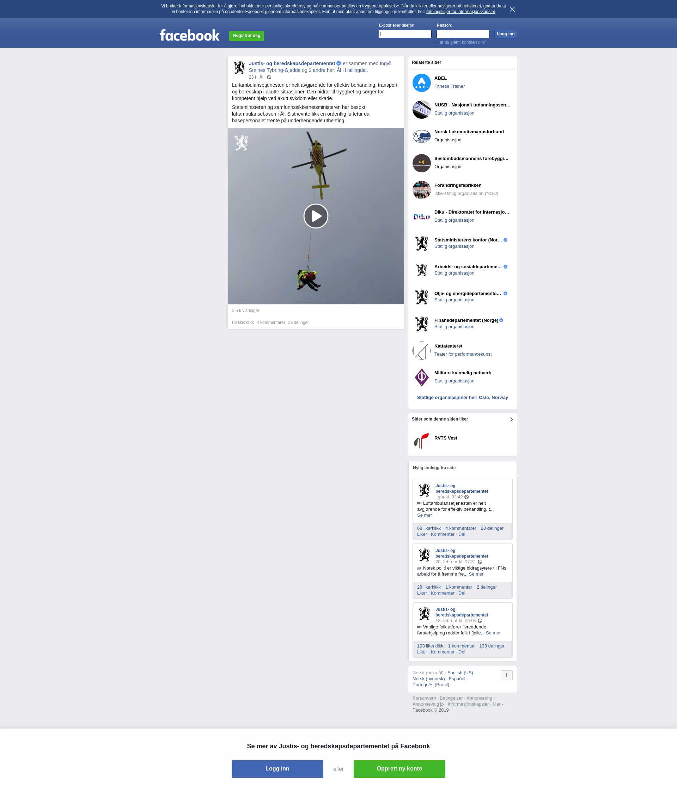The image size is (677, 792).
Task: Expand the 'Mer' footer menu
Action: click(498, 704)
